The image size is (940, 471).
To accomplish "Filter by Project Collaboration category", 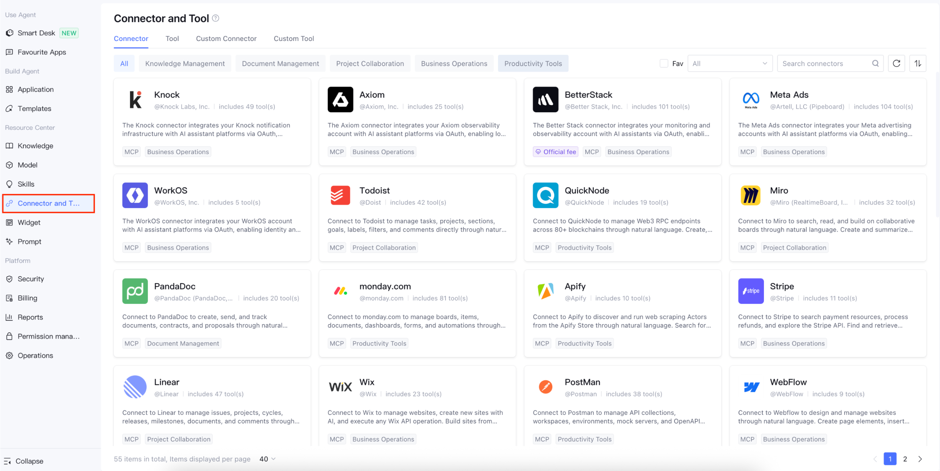I will pyautogui.click(x=370, y=63).
